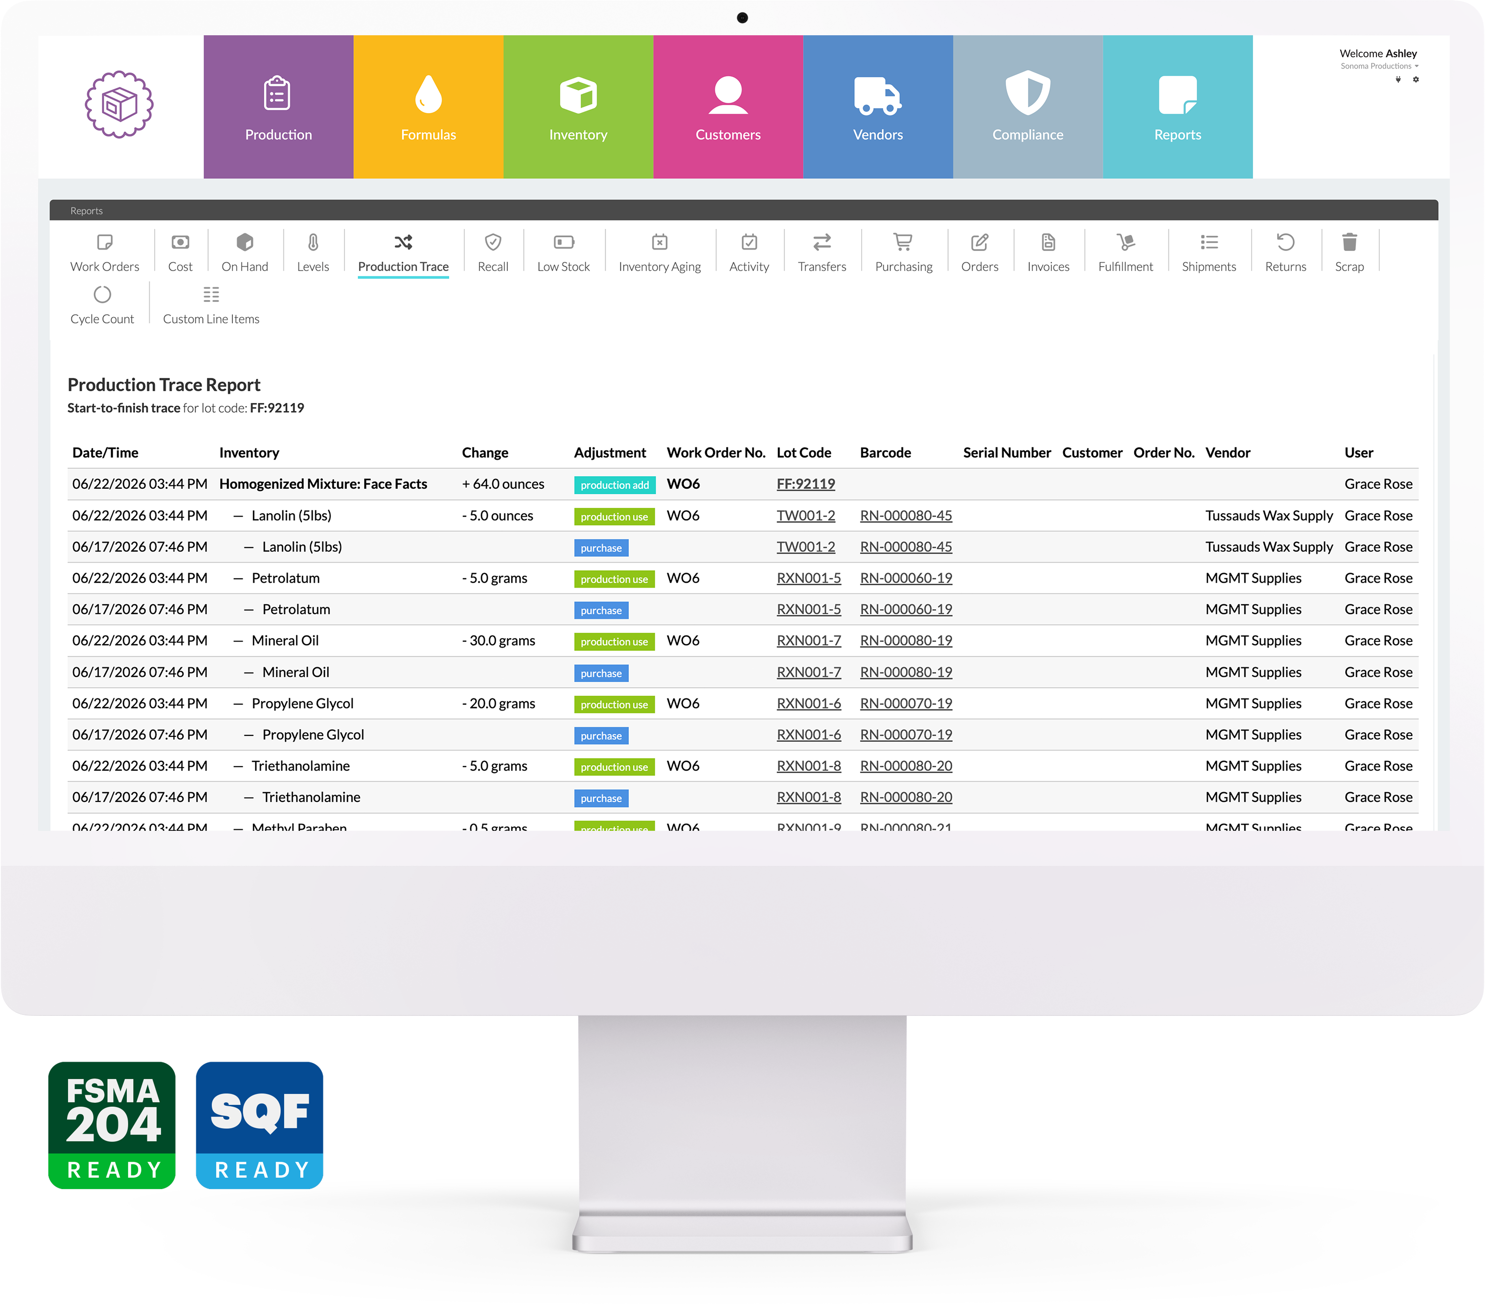The image size is (1485, 1304).
Task: Open barcode RN-000080-20 in Triethanolamine purchase row
Action: [906, 797]
